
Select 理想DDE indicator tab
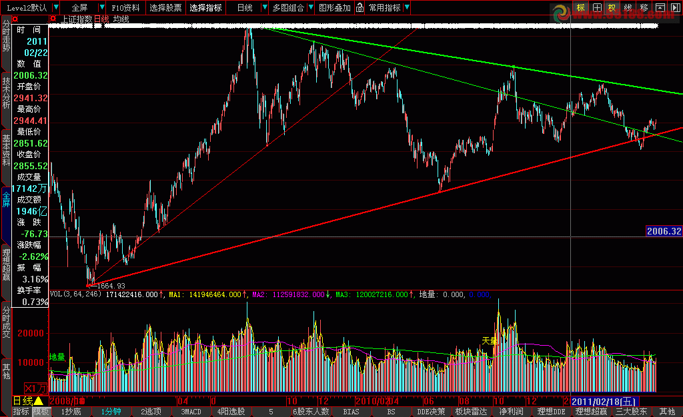(551, 412)
